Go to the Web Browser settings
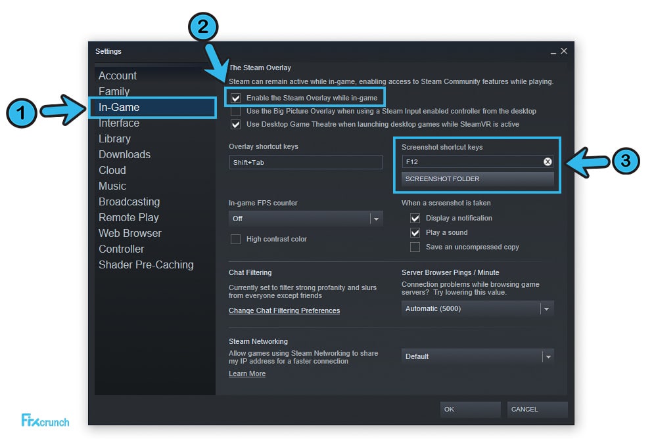The image size is (654, 443). [x=130, y=233]
